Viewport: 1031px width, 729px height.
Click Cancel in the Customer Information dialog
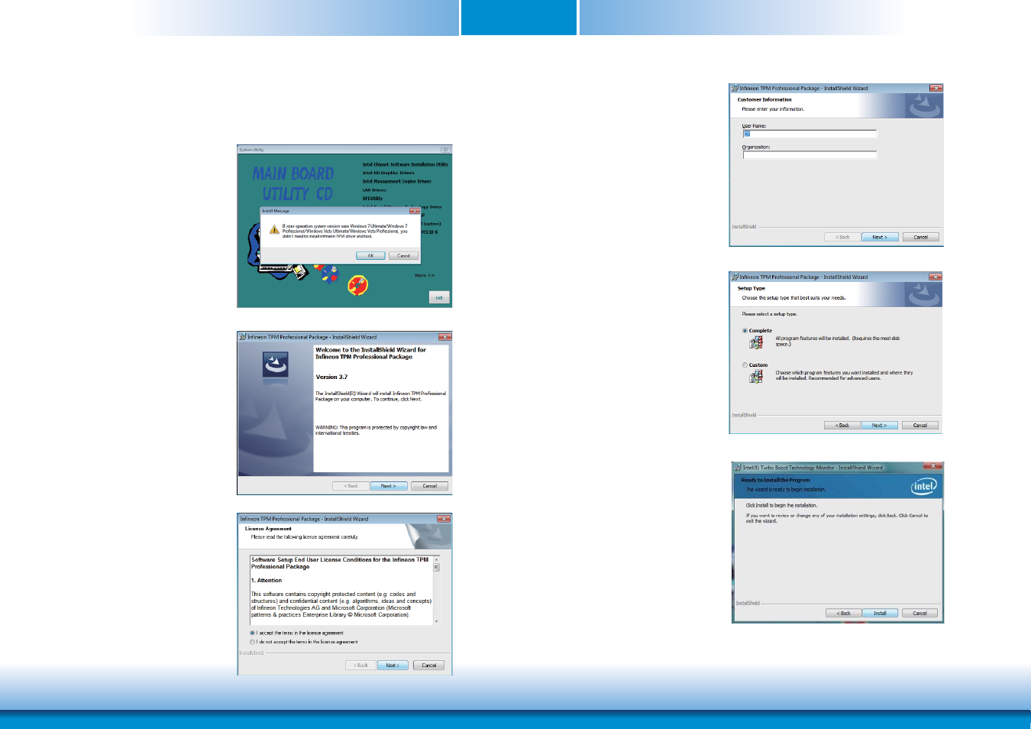tap(921, 238)
